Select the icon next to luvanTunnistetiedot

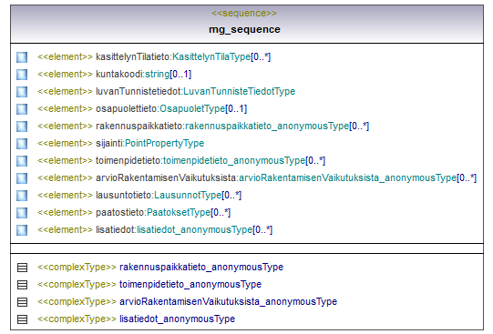pos(22,92)
